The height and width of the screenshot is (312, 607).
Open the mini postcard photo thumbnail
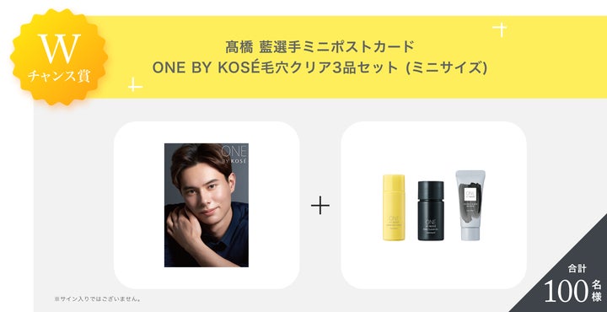(207, 205)
